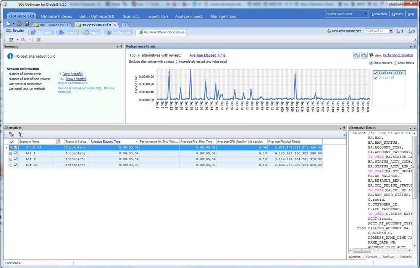Viewport: 420px width, 268px height.
Task: Pin the Performance Charts panel
Action: [415, 47]
